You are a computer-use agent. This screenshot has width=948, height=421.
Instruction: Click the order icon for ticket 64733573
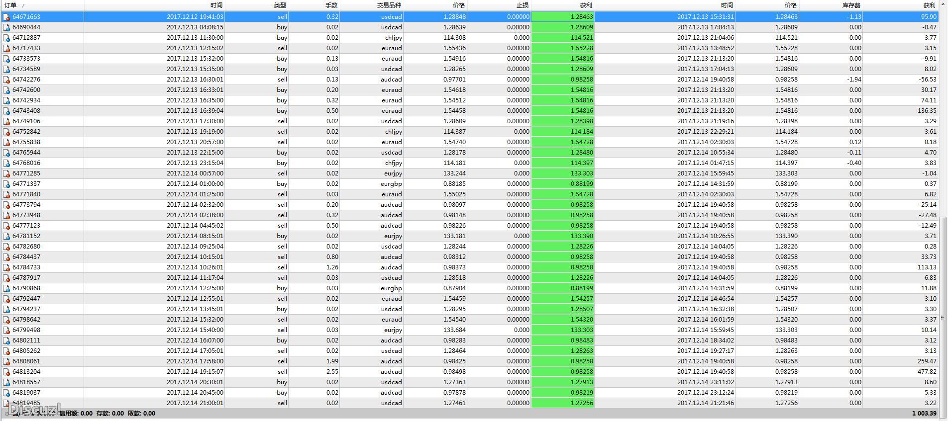pyautogui.click(x=6, y=59)
